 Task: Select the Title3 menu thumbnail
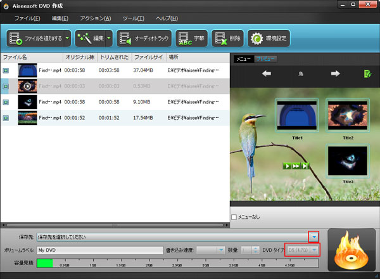(x=348, y=160)
